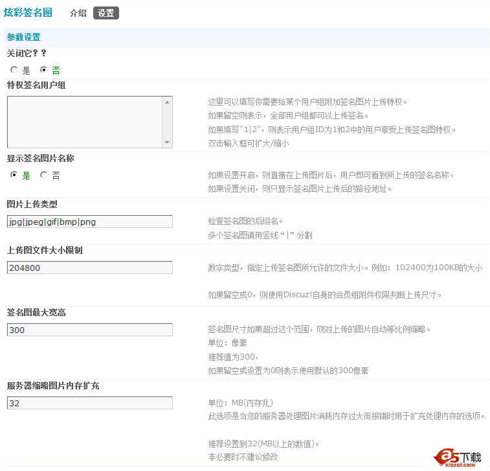Focus the file size limit field showing 204800
Image resolution: width=490 pixels, height=471 pixels.
pos(89,268)
